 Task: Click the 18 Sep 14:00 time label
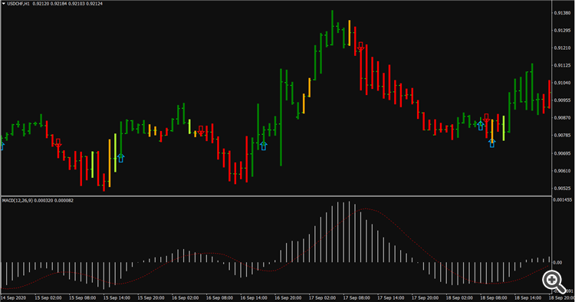[528, 298]
